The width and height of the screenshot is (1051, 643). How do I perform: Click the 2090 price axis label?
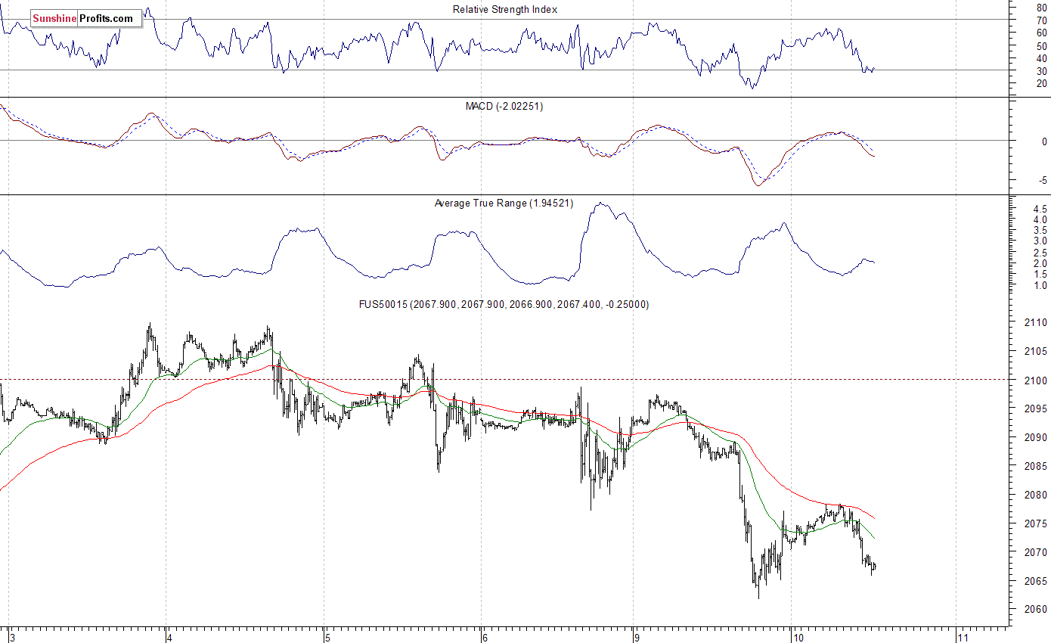(1037, 437)
